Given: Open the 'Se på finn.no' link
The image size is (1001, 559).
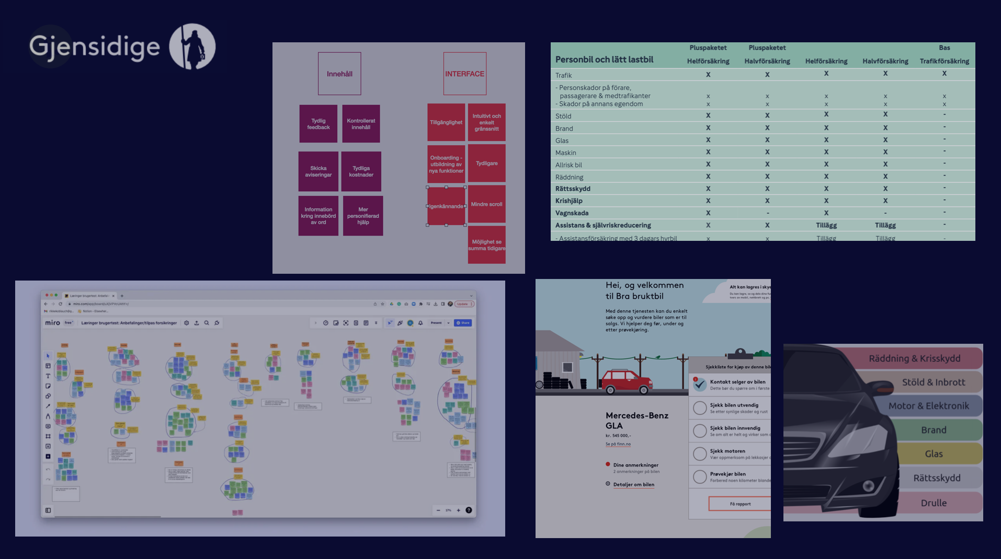Looking at the screenshot, I should coord(618,444).
